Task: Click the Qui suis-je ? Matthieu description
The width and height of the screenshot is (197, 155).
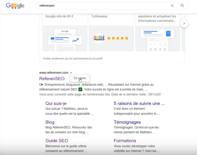Action: (x=69, y=111)
